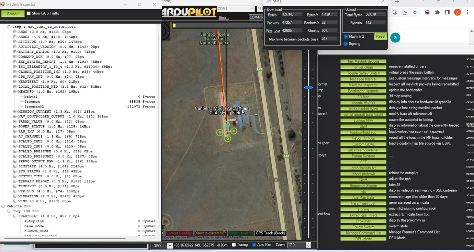Click the green quadcopter marker on the map
This screenshot has height=252, width=474.
click(227, 132)
